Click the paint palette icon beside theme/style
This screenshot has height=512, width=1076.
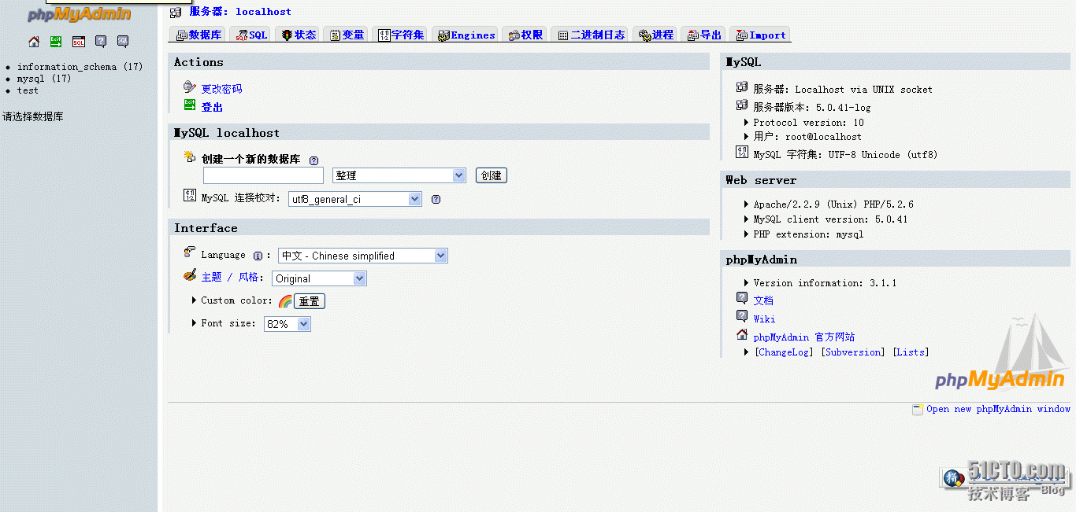[190, 275]
